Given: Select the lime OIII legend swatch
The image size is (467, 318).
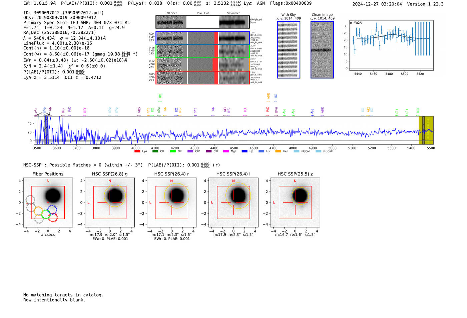Looking at the screenshot, I should (173, 151).
